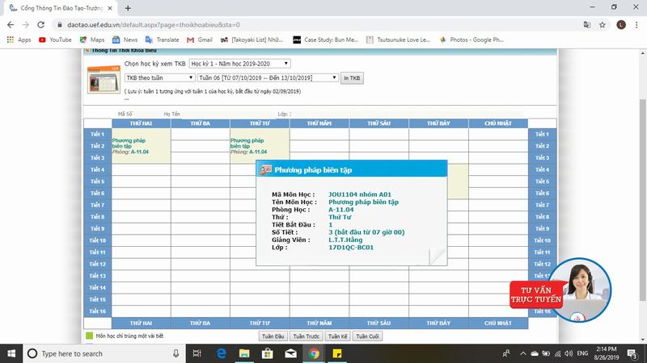Switch to the 'Cổng Thông Tin Đào Tạo' tab
The height and width of the screenshot is (363, 647).
[61, 7]
